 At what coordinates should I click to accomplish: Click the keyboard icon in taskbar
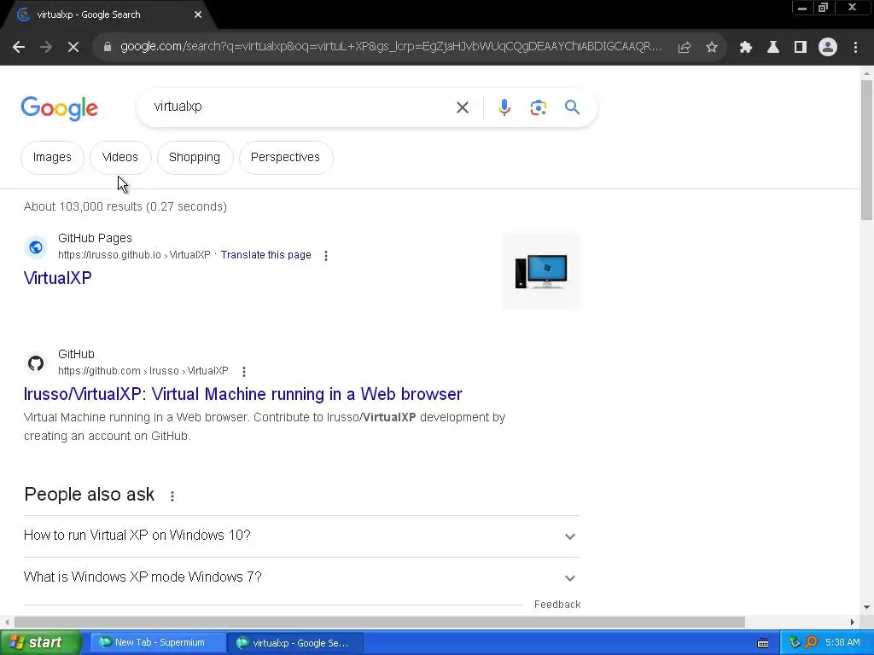point(763,643)
